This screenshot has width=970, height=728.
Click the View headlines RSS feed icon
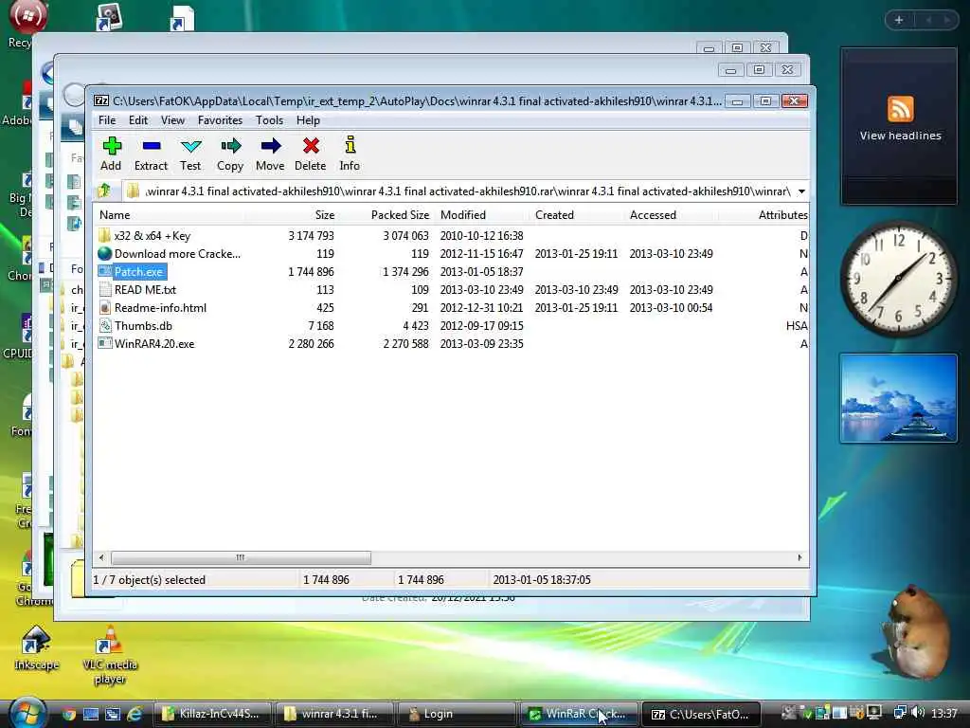(x=900, y=109)
